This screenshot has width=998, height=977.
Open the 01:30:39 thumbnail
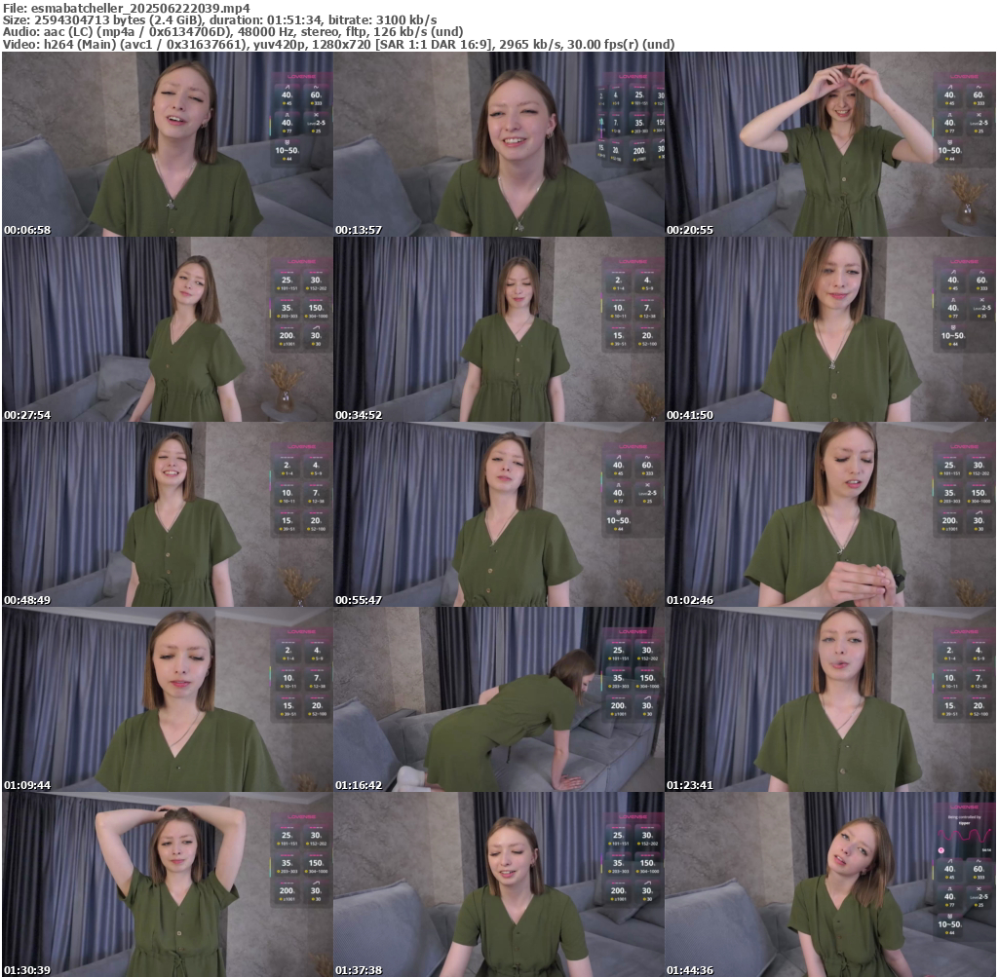coord(167,884)
